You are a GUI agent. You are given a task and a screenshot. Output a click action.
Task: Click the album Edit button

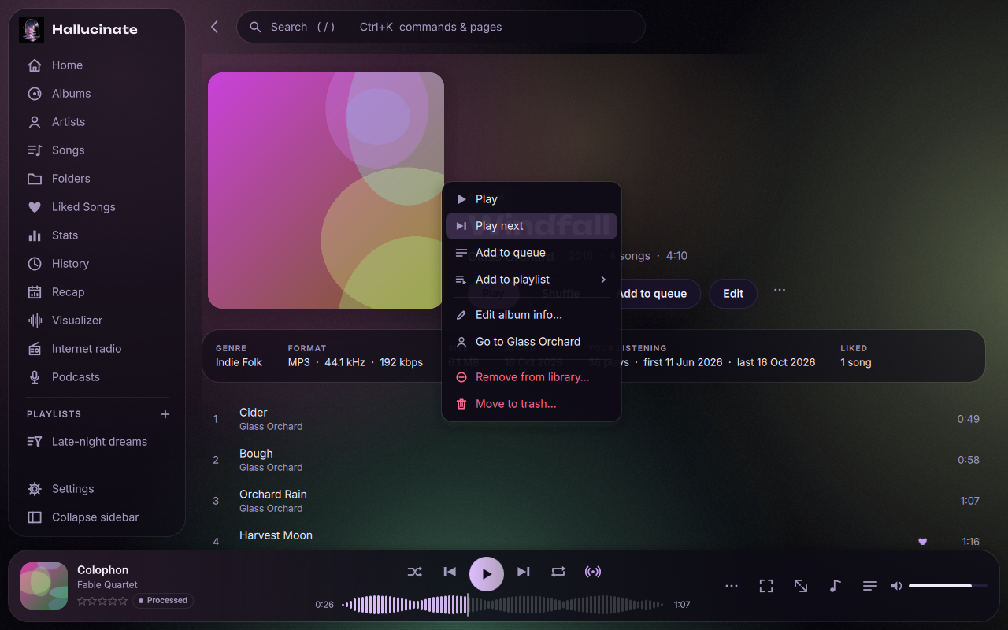(x=733, y=294)
